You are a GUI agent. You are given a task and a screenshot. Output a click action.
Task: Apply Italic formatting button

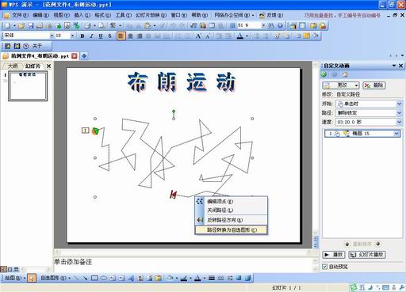point(91,36)
